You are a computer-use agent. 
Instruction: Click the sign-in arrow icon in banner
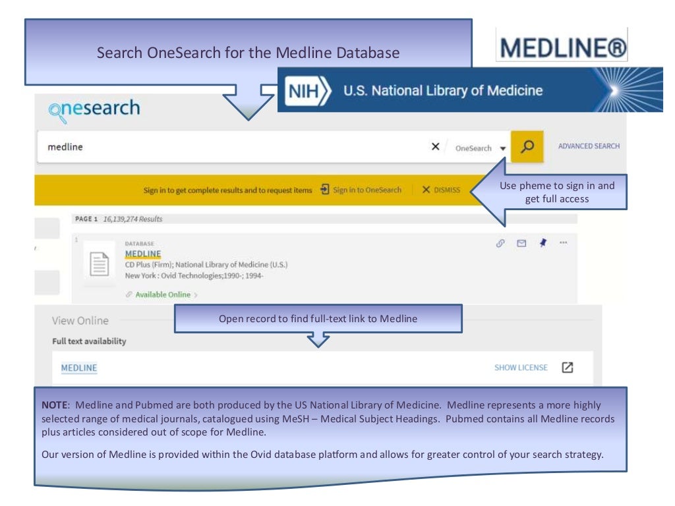point(325,189)
